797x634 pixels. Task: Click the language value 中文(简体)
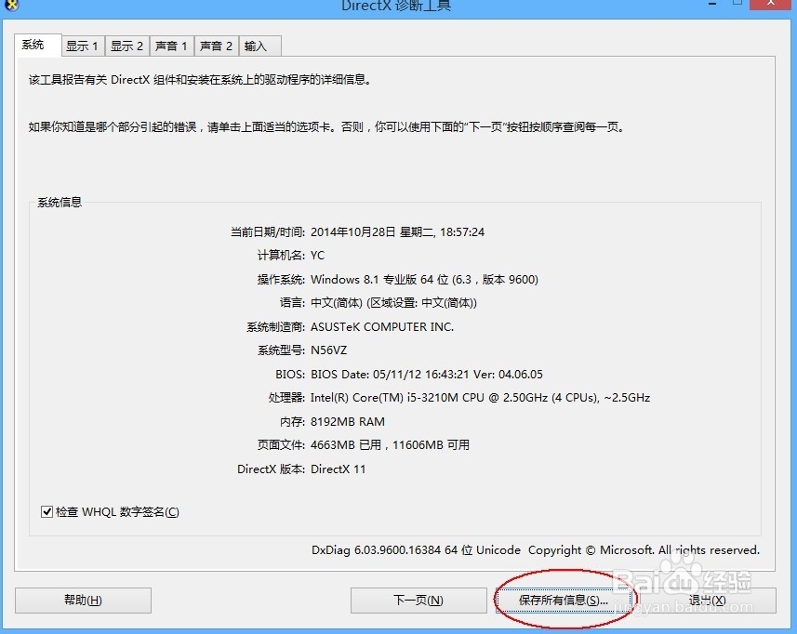point(336,303)
